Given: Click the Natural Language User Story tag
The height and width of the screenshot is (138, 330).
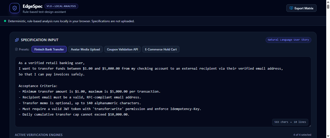Looking at the screenshot, I should click(x=288, y=40).
